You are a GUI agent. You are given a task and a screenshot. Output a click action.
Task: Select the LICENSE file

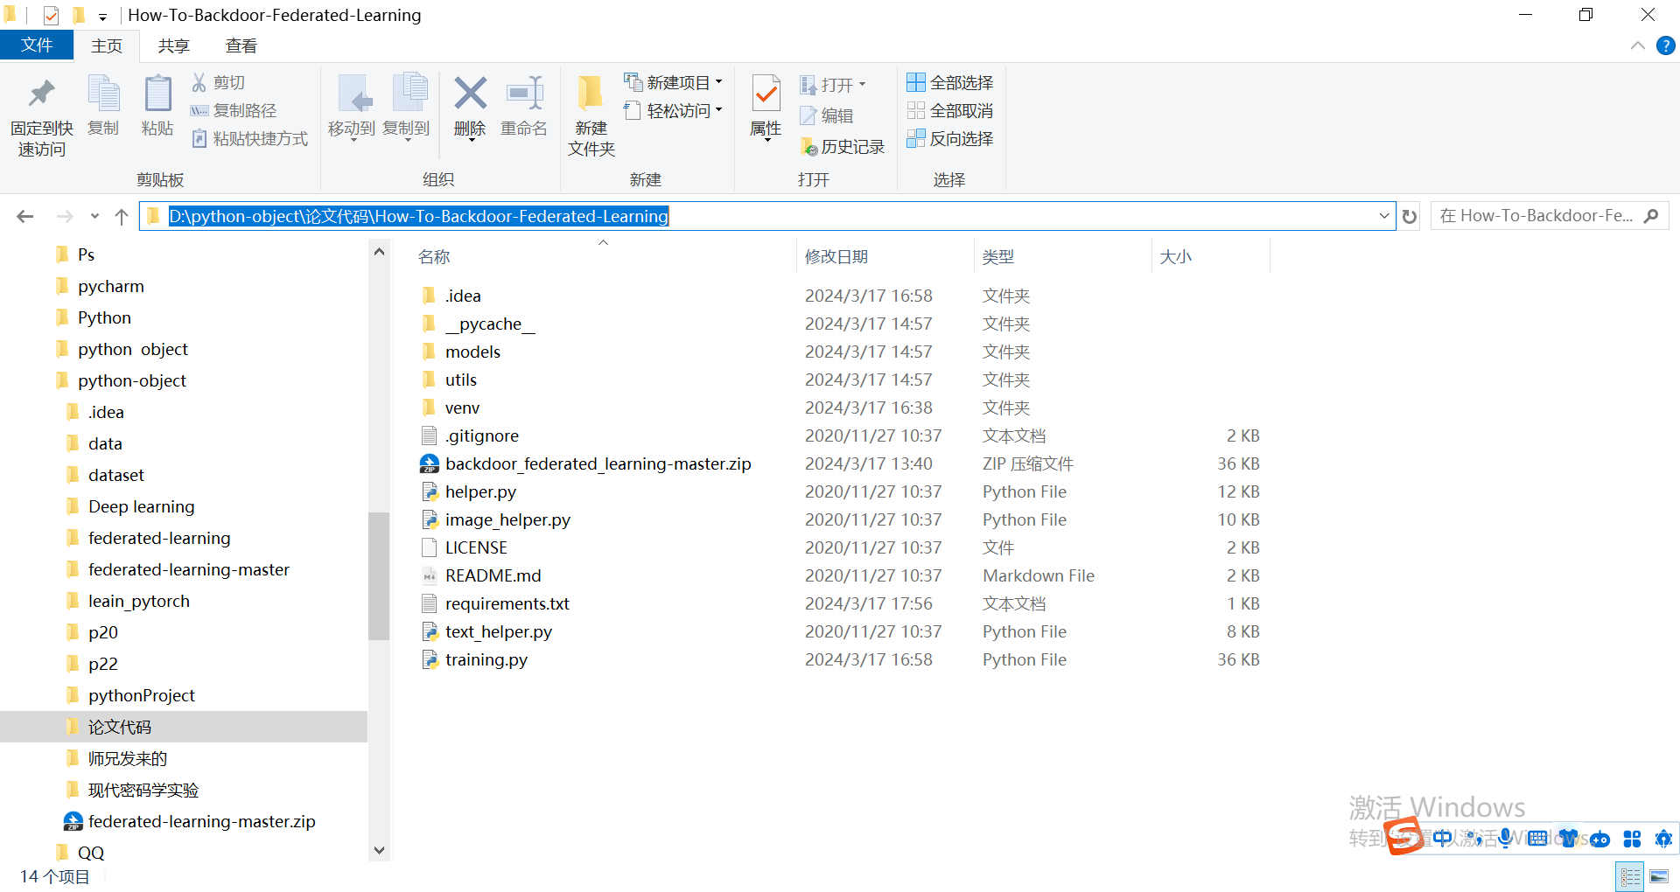[x=476, y=547]
